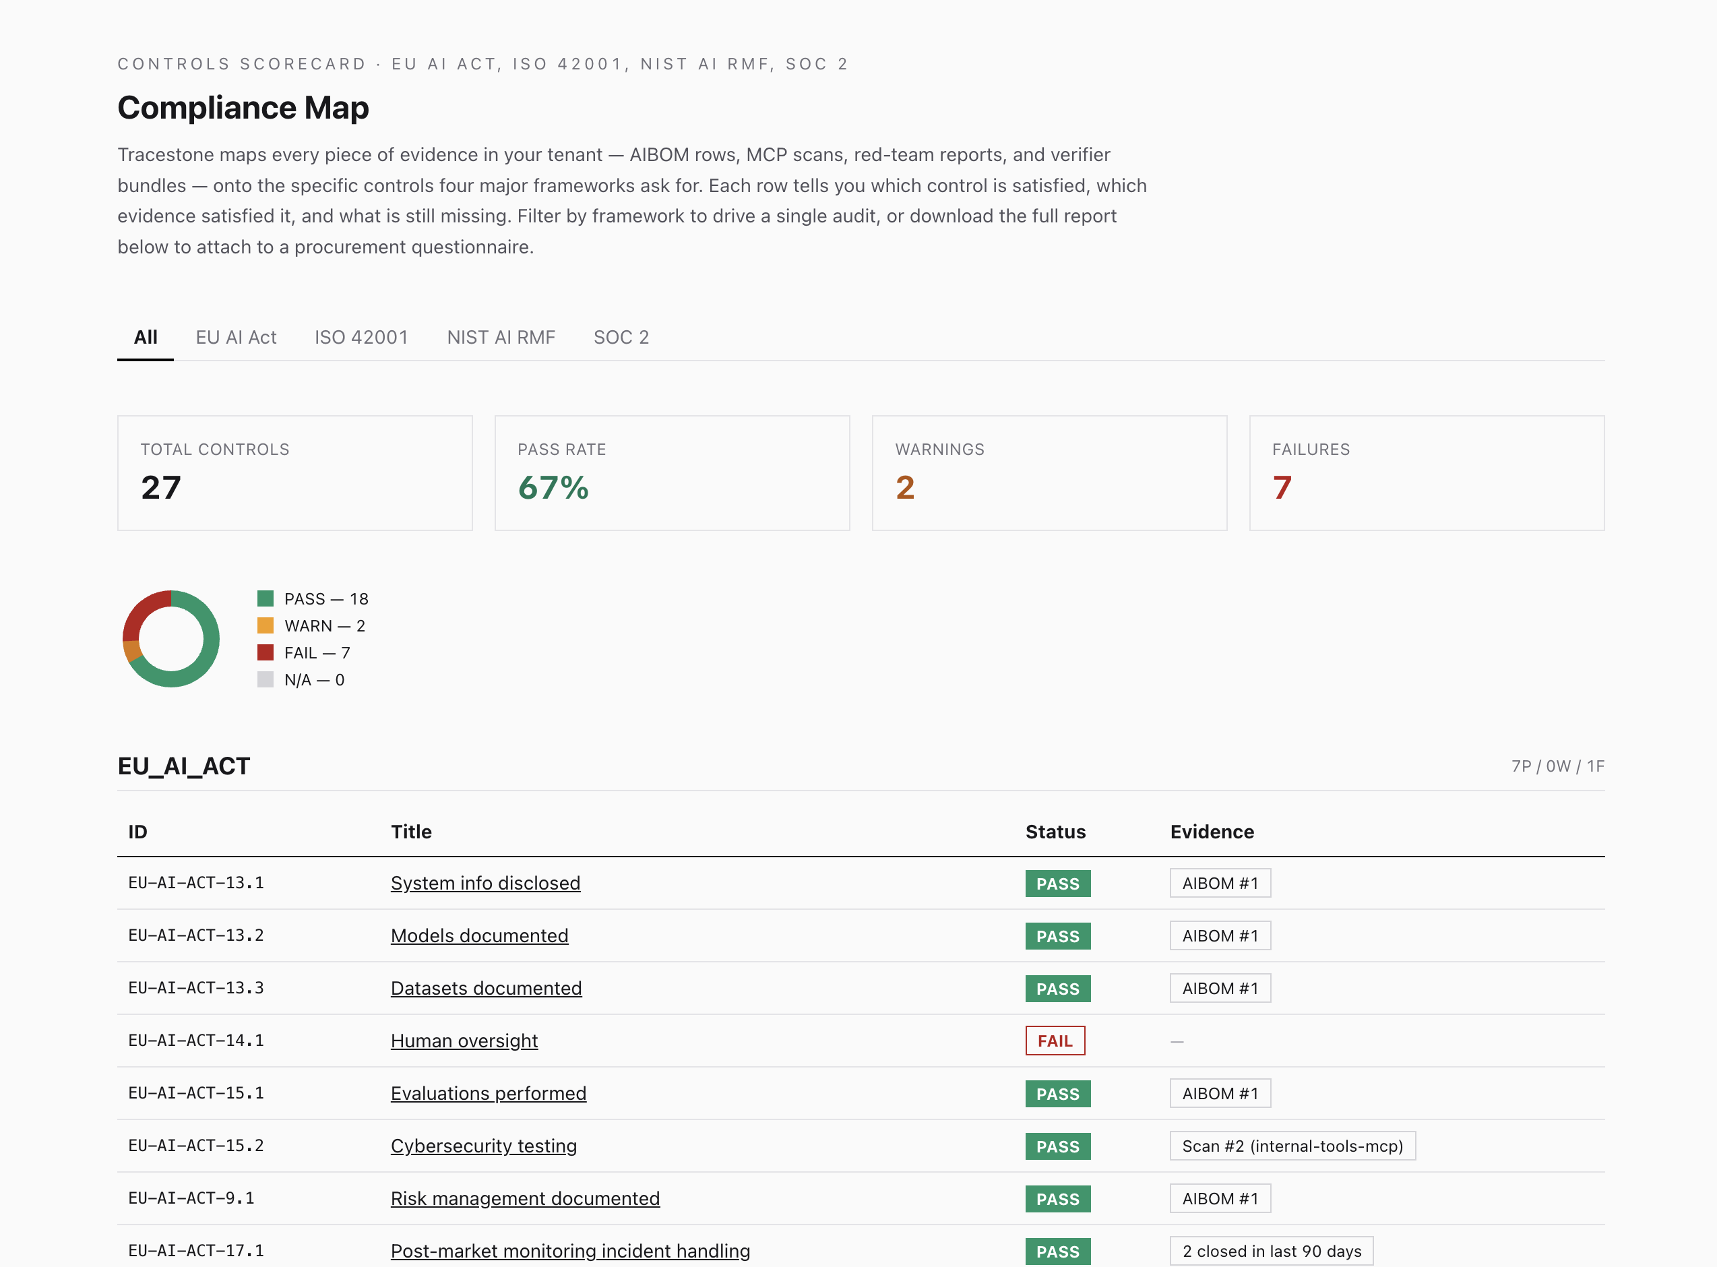Click the 7P / 0W / 1F summary text
The width and height of the screenshot is (1717, 1267).
click(1557, 766)
